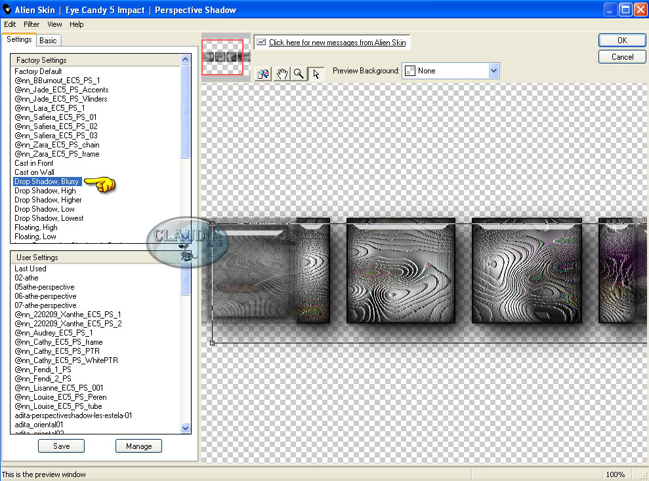Image resolution: width=649 pixels, height=481 pixels.
Task: Click Factory Settings list scroll-up arrow
Action: (x=186, y=60)
